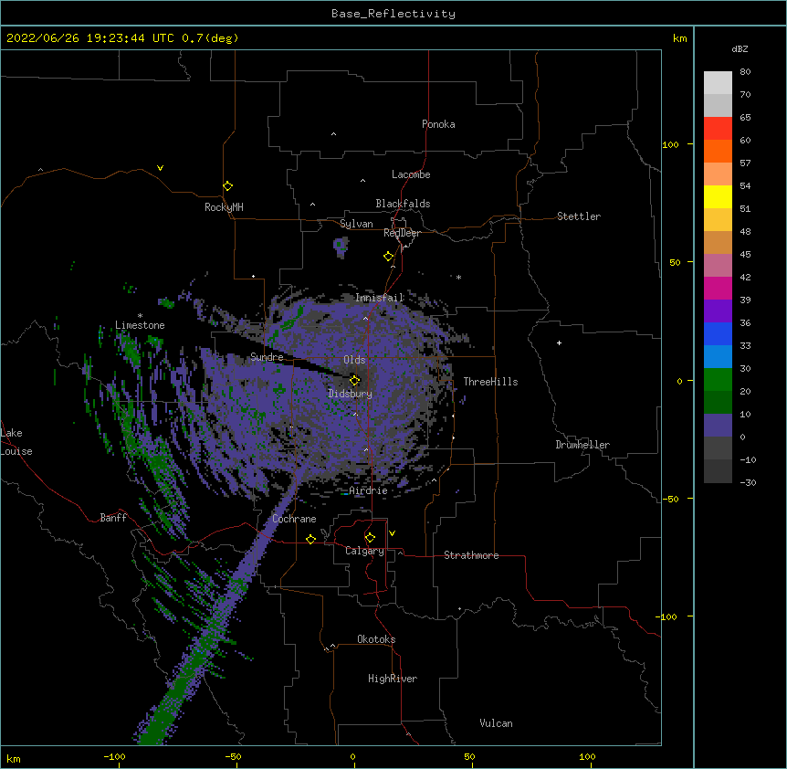This screenshot has height=769, width=787.
Task: Click the Lacombe city label
Action: (411, 174)
